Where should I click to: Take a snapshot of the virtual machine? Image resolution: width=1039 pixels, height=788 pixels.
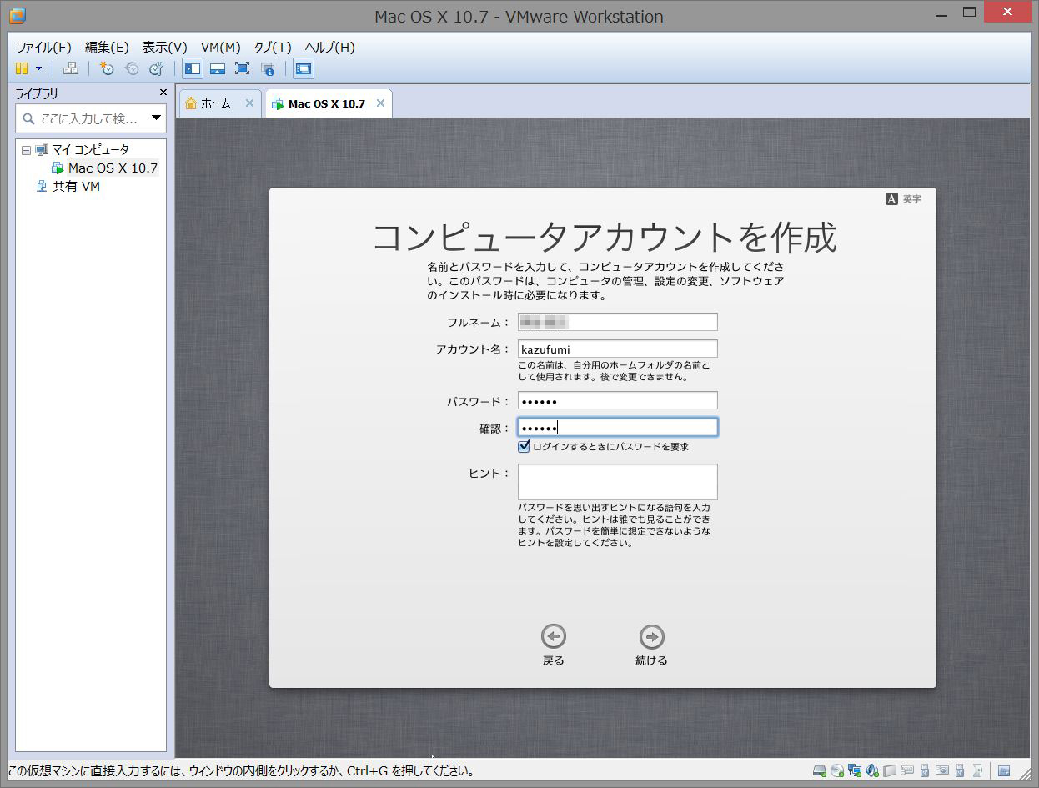[x=107, y=68]
